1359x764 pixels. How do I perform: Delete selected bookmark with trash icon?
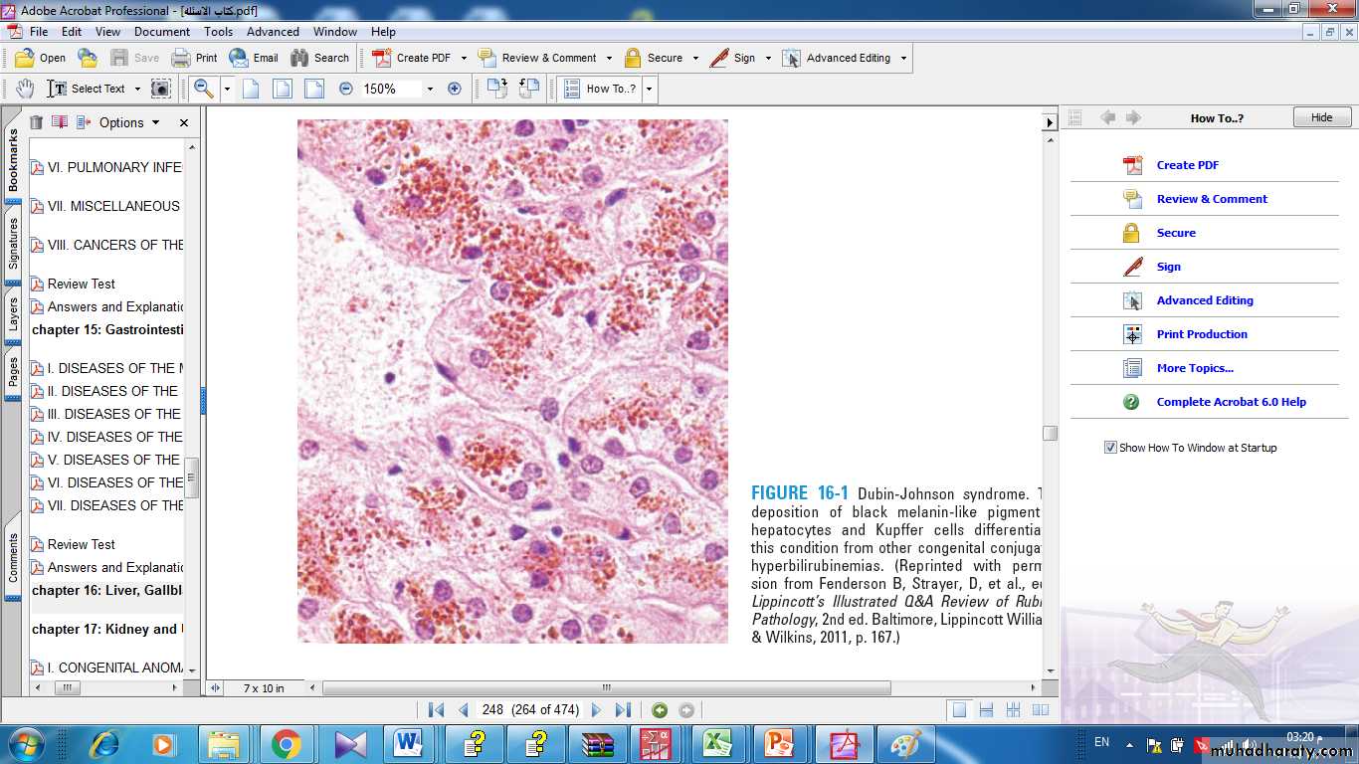click(36, 122)
